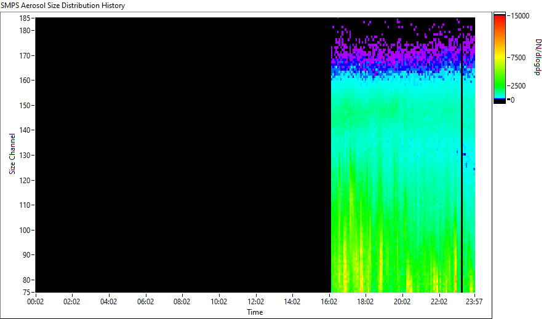Click the 22:02 time axis label
The width and height of the screenshot is (544, 319).
pos(439,302)
